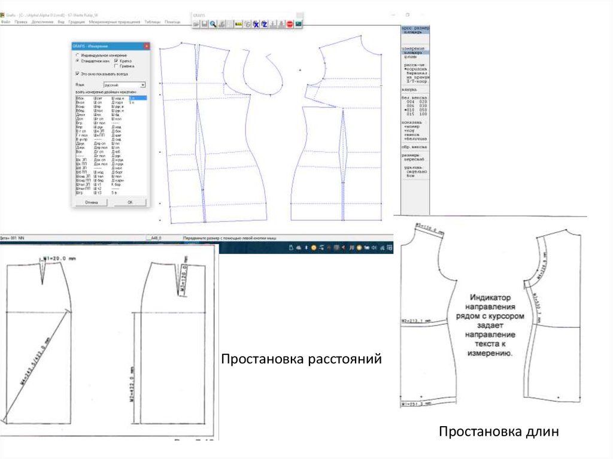Viewport: 613px width, 459px height.
Task: Click the icon right of the yellow tape
Action: coord(247,25)
